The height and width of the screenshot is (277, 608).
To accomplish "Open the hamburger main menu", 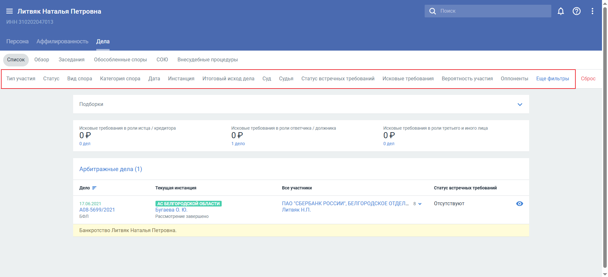I will [9, 11].
